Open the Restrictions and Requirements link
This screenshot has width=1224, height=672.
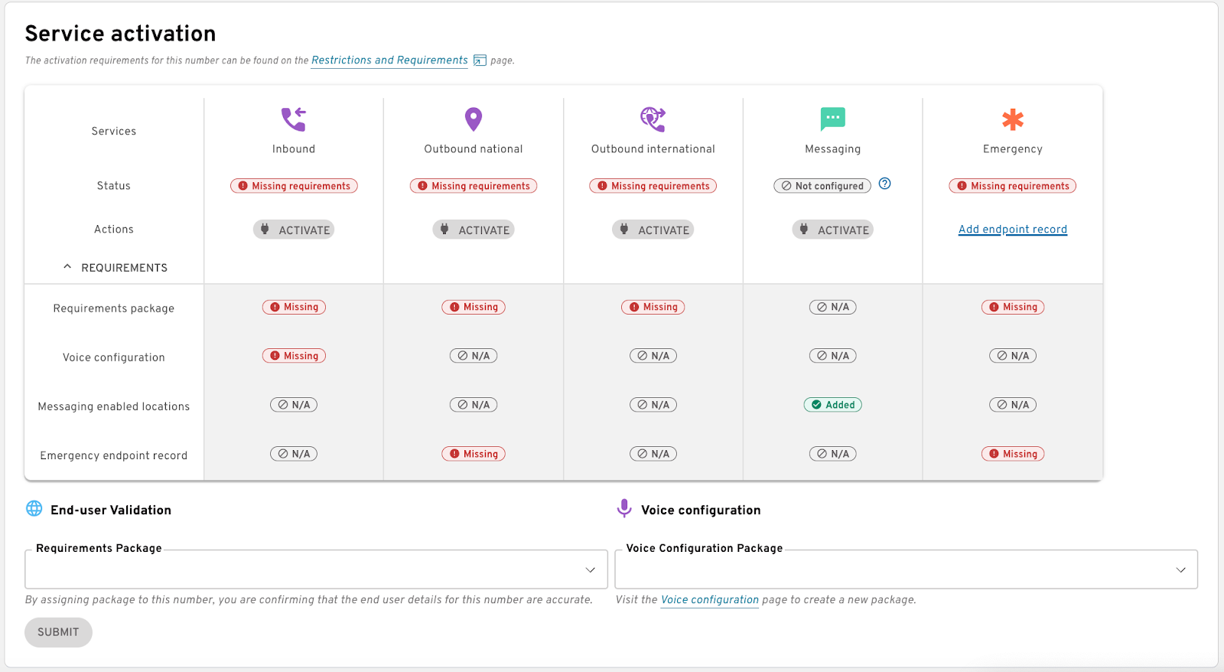pos(389,60)
